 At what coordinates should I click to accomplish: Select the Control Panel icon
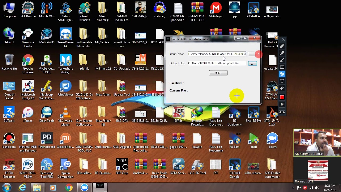pyautogui.click(x=9, y=90)
